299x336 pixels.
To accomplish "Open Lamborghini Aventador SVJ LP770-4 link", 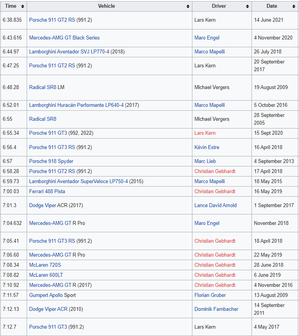I will tap(69, 51).
